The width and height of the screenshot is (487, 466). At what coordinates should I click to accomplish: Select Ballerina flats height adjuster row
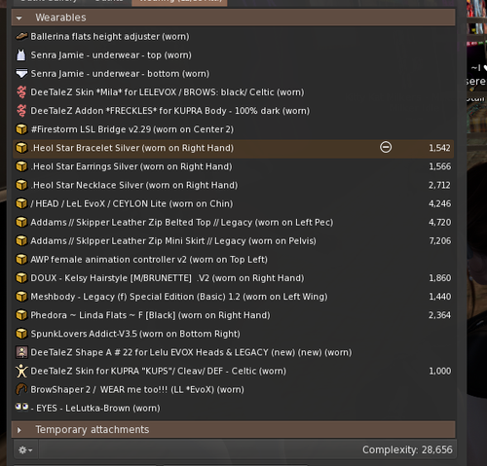[233, 36]
